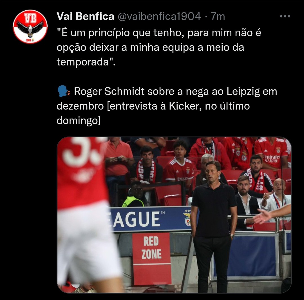Open the attached stadium photo
The width and height of the screenshot is (304, 300).
[174, 215]
